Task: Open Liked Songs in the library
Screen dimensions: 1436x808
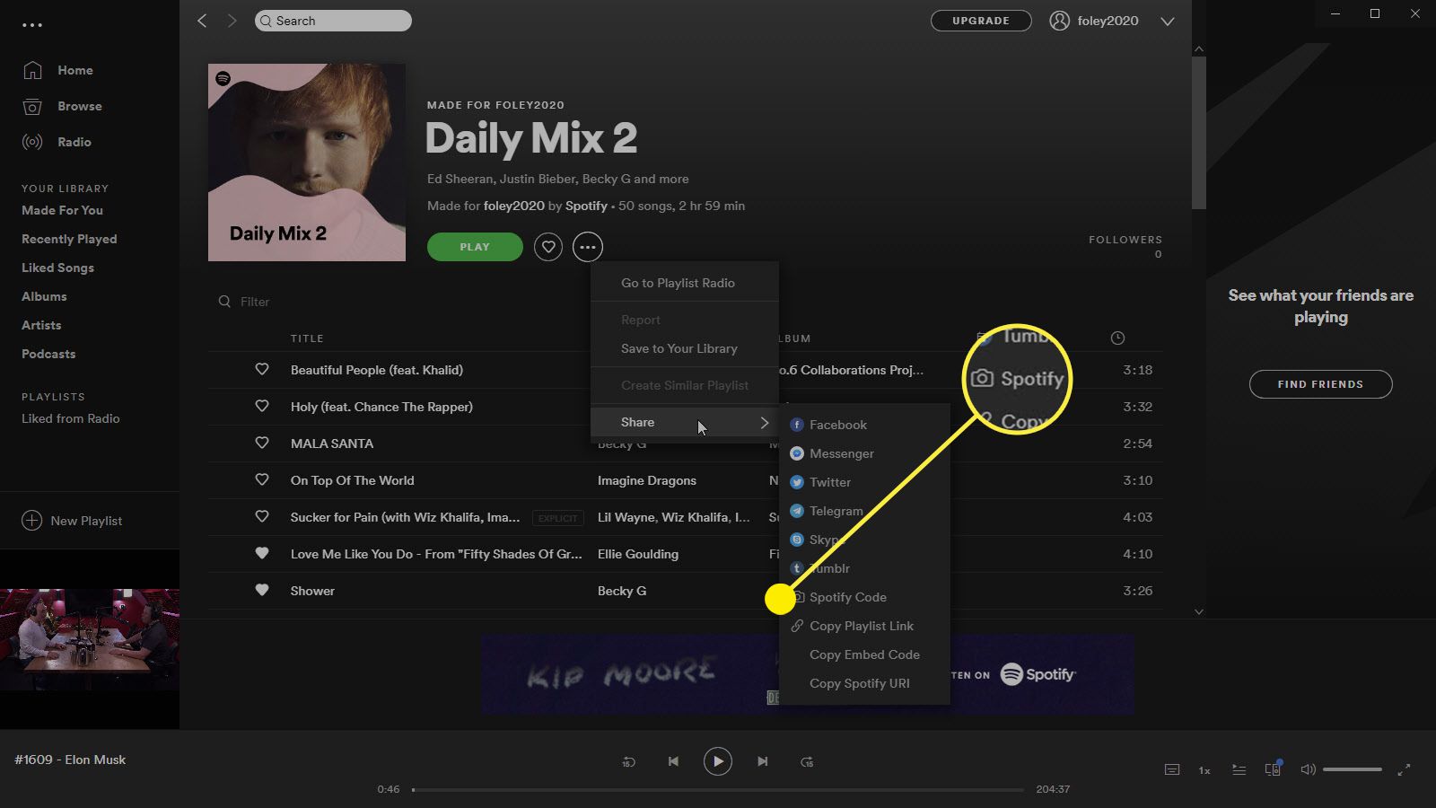Action: pos(57,268)
